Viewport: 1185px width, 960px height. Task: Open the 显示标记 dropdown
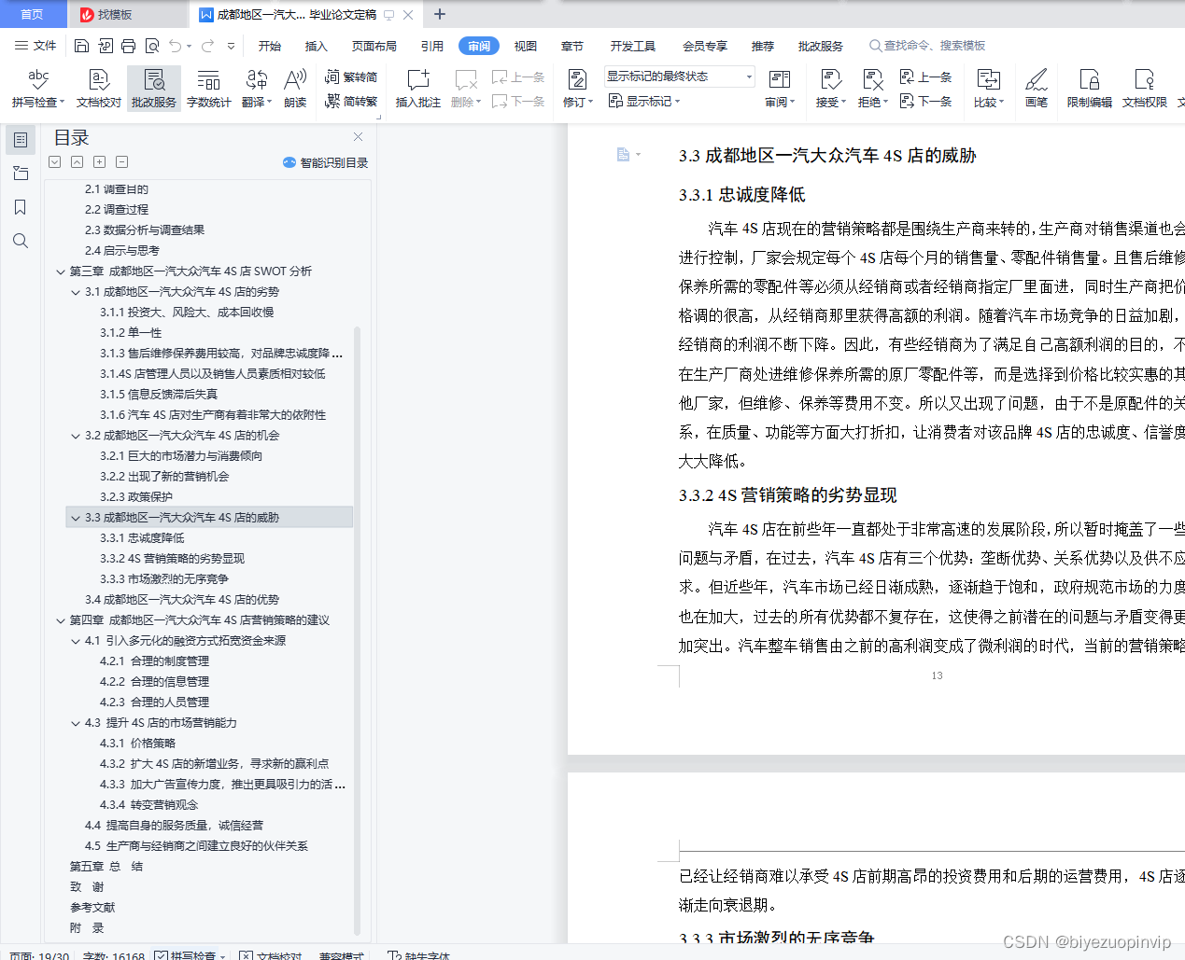pyautogui.click(x=644, y=101)
